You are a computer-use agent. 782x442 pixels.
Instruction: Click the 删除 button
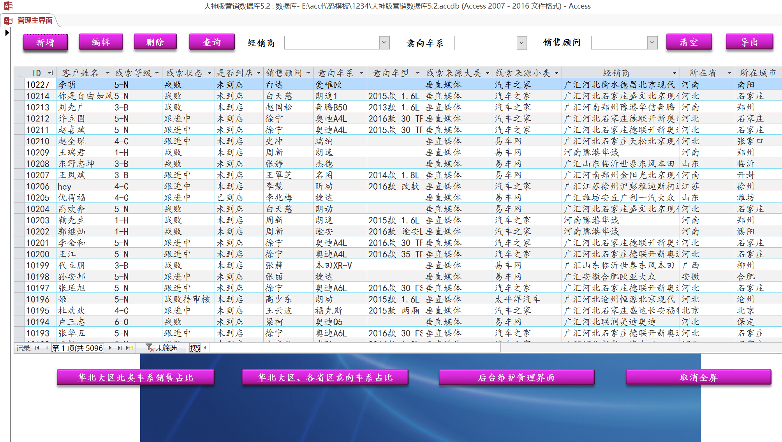click(155, 42)
